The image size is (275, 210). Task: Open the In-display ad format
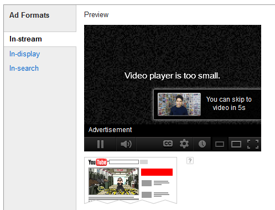point(24,54)
